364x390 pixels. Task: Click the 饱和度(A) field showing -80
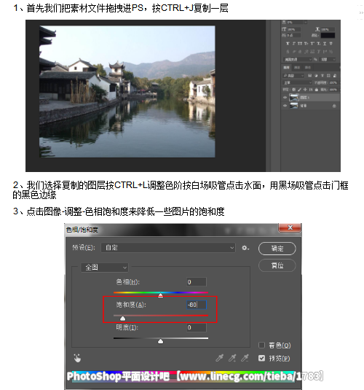tap(197, 305)
